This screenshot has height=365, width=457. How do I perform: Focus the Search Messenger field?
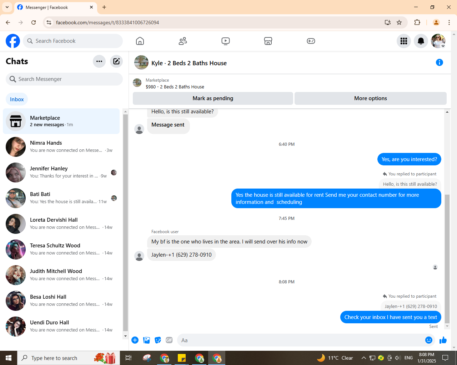tap(64, 79)
